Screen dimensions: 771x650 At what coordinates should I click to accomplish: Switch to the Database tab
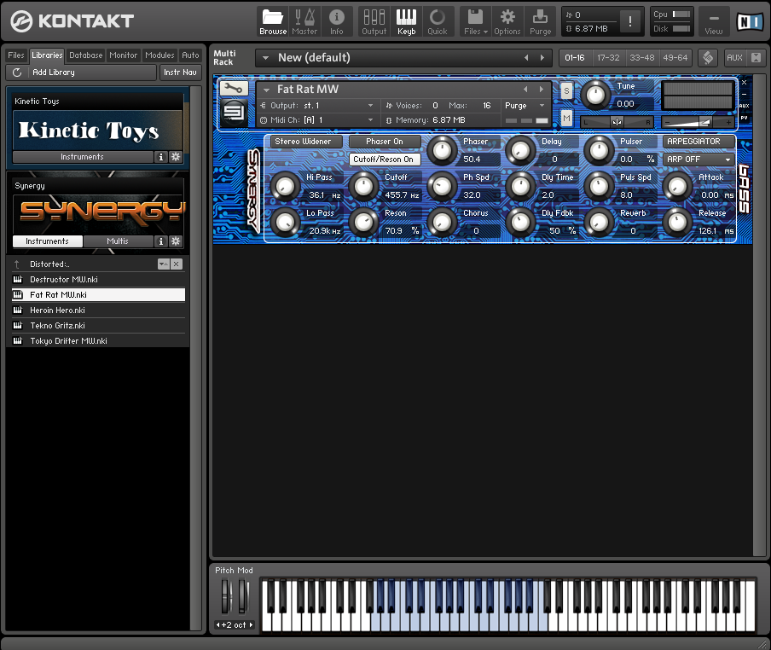(x=85, y=55)
